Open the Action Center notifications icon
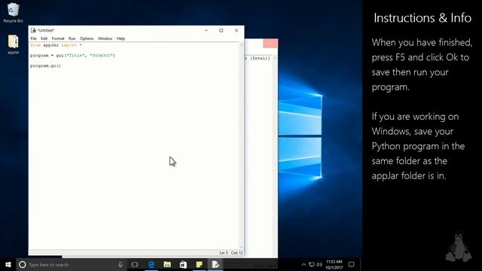Screen dimensions: 482x271 (352, 264)
